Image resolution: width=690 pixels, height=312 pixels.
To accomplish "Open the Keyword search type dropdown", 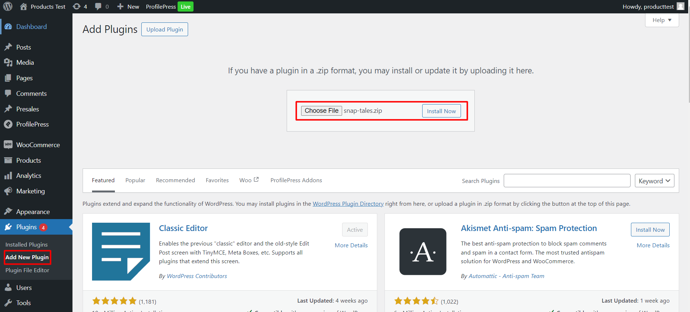I will pos(654,181).
